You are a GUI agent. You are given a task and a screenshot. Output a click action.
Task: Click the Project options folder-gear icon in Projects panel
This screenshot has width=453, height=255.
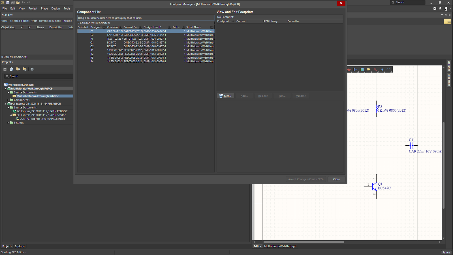(25, 69)
